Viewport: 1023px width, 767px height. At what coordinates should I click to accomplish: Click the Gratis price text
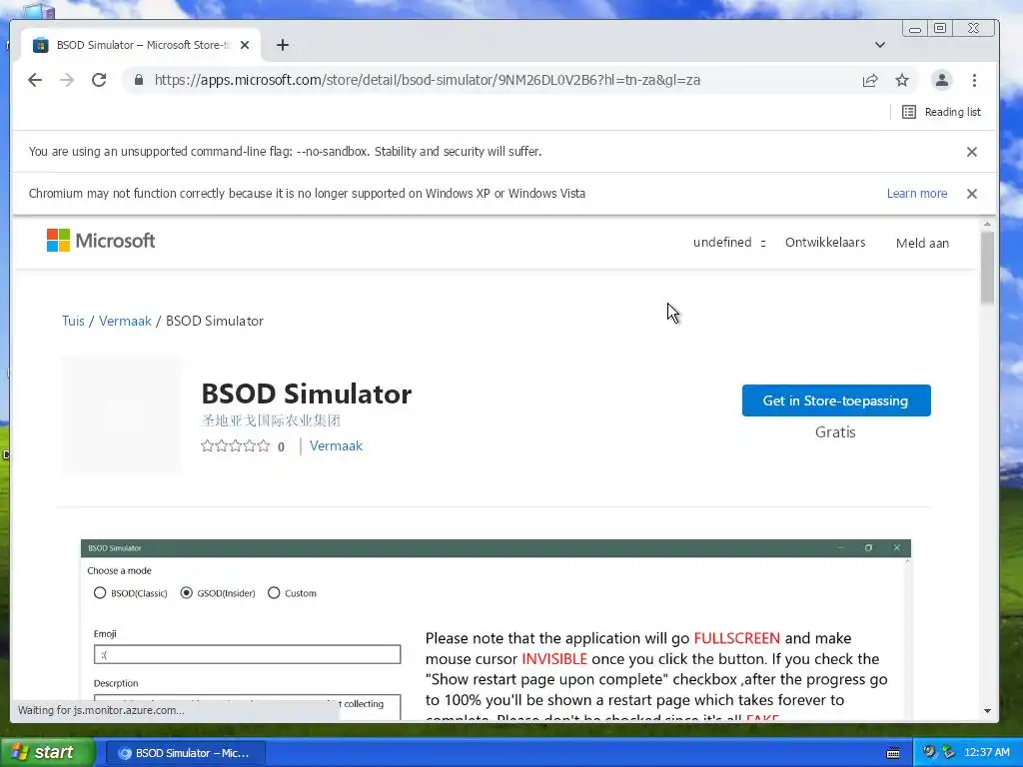click(835, 432)
